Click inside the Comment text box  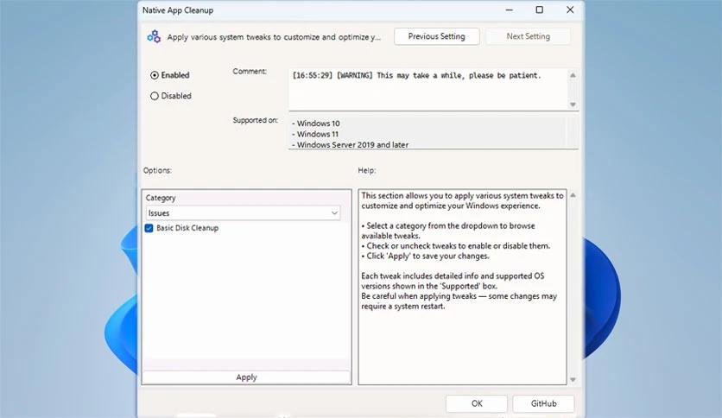pyautogui.click(x=428, y=89)
